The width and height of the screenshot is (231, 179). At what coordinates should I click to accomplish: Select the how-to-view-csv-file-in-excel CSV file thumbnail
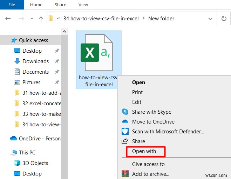97,53
